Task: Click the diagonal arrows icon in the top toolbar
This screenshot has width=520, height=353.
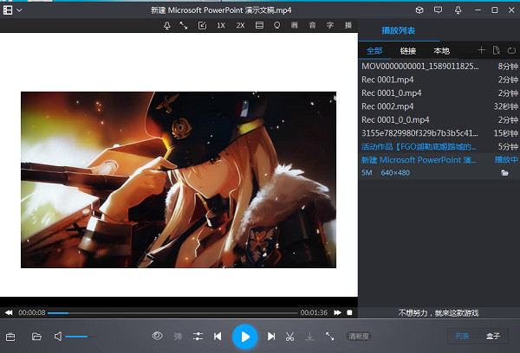Action: 184,25
